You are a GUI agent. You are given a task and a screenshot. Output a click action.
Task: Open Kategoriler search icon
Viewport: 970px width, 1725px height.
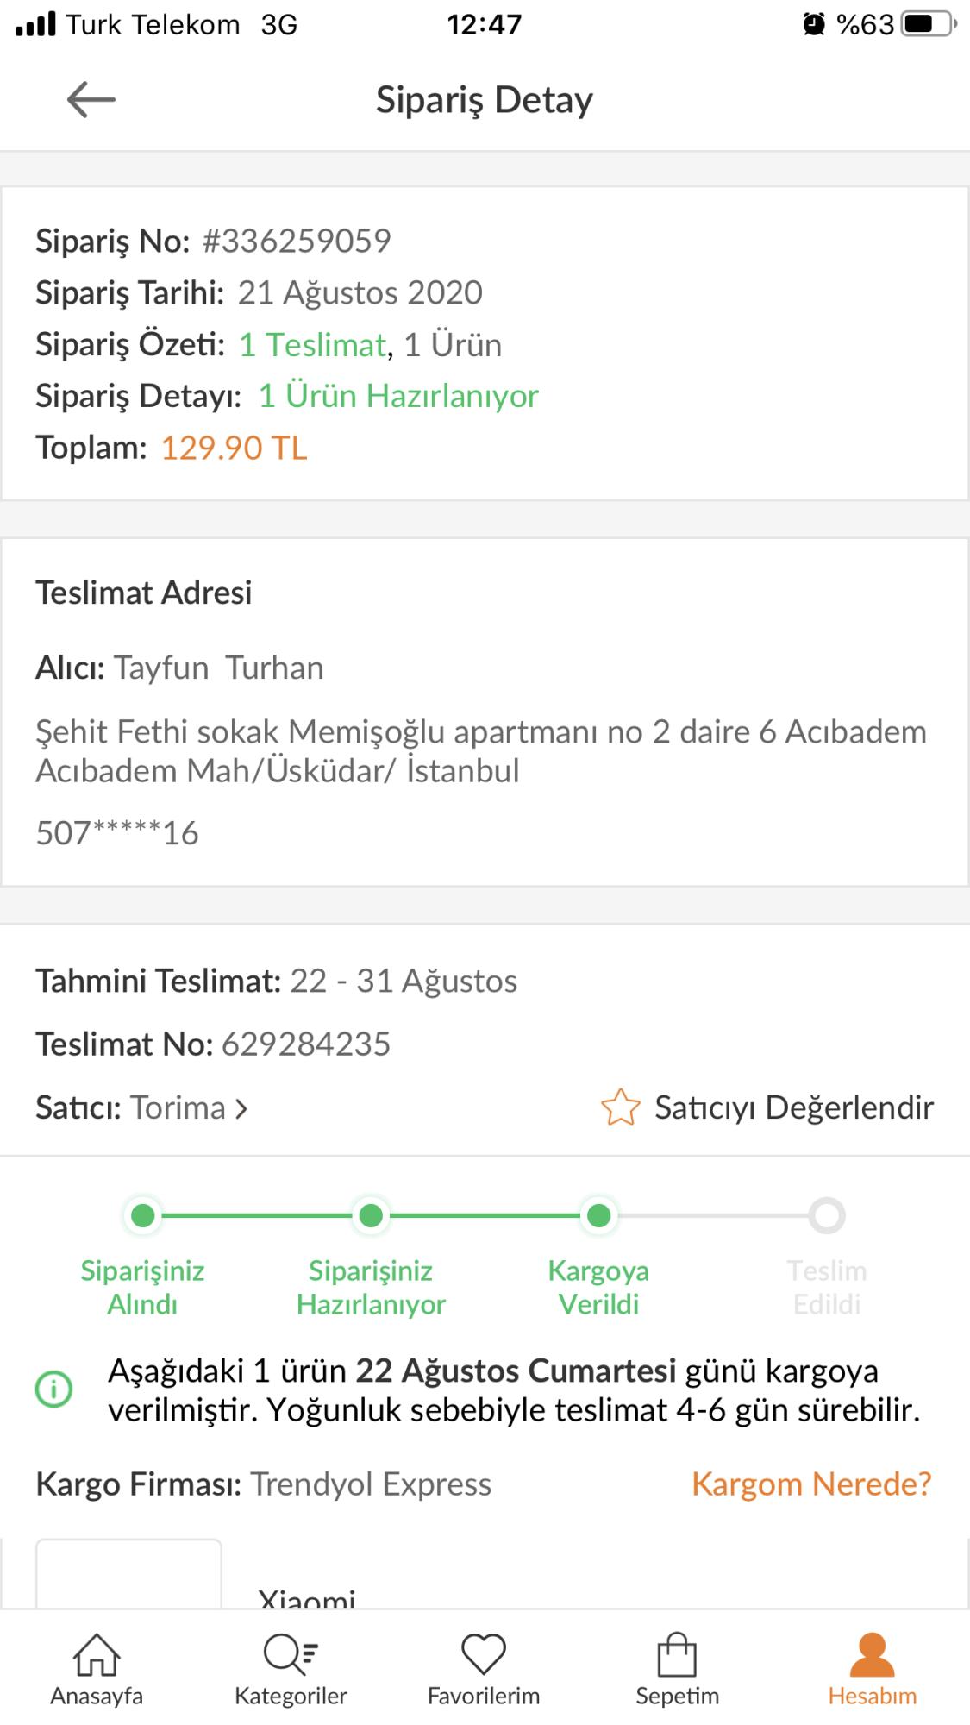pyautogui.click(x=291, y=1655)
